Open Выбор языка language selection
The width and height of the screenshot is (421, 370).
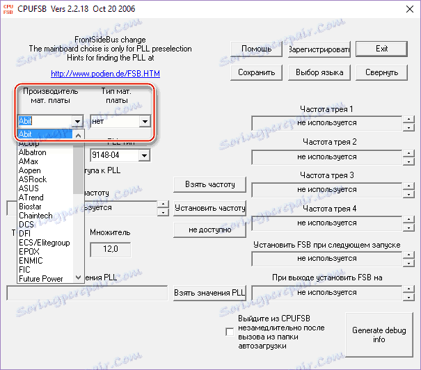319,72
